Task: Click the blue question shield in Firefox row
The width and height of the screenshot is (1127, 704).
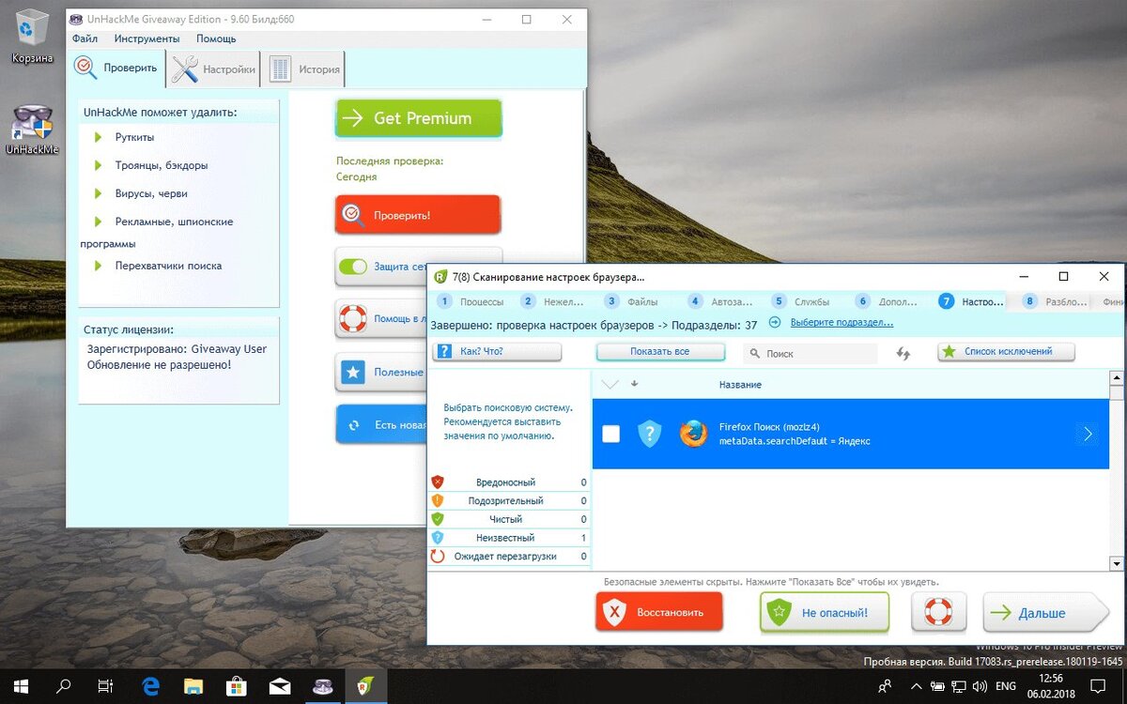Action: tap(650, 434)
